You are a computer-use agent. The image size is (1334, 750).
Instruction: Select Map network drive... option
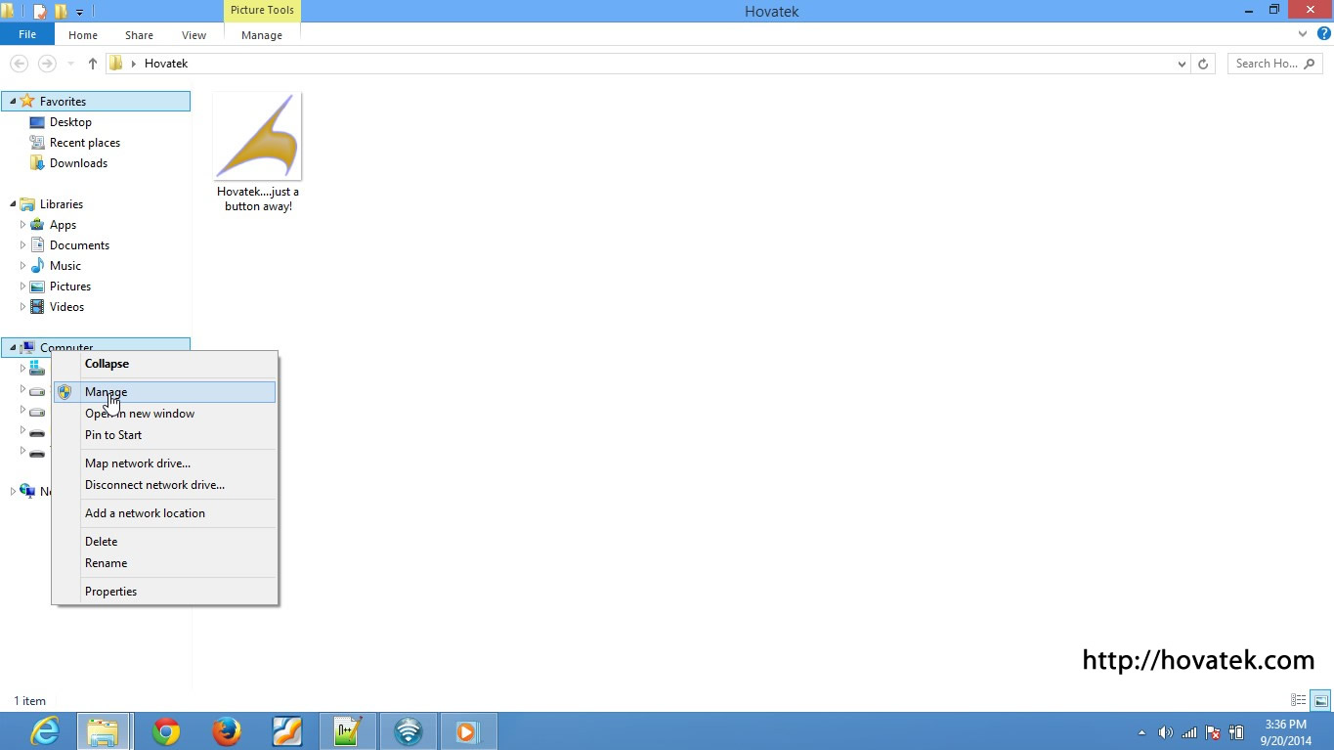click(138, 463)
